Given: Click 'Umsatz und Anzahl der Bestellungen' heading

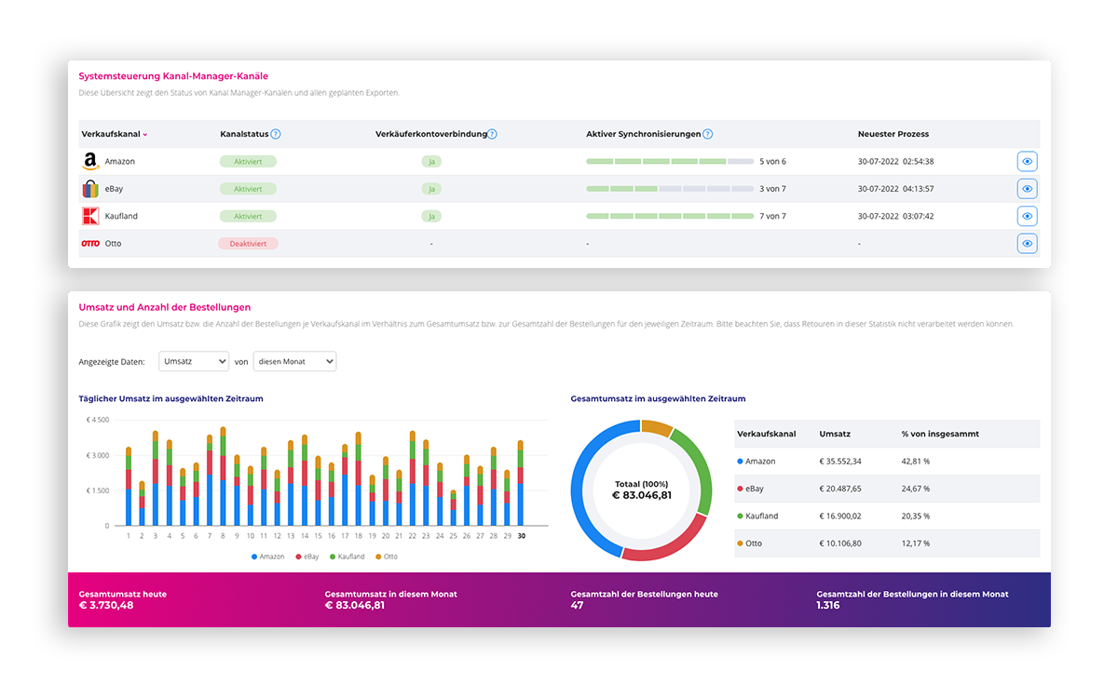Looking at the screenshot, I should coord(165,307).
